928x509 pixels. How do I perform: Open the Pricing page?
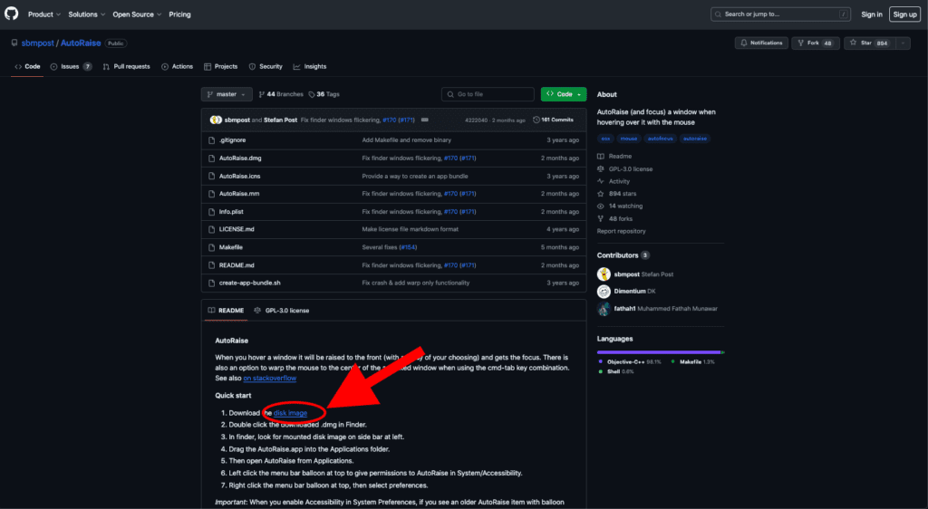[180, 14]
